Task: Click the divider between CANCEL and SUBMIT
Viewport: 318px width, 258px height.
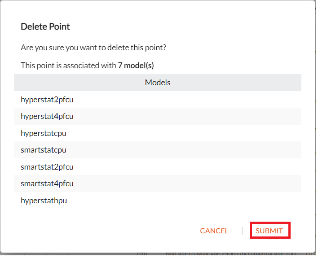Action: [242, 231]
